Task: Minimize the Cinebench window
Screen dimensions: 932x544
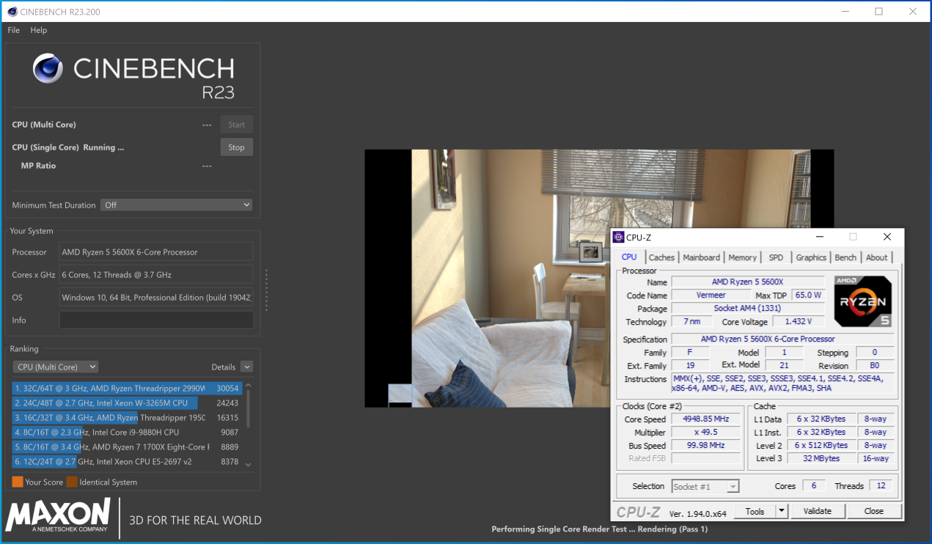Action: [x=845, y=11]
